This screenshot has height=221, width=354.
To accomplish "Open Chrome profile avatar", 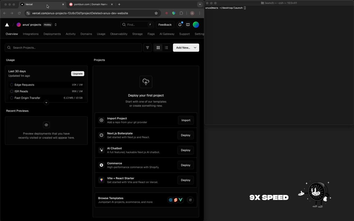I will (x=192, y=13).
